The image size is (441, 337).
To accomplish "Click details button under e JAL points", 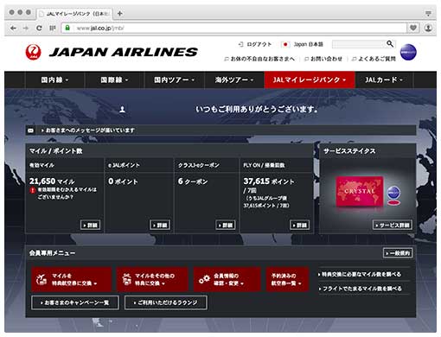I will tap(160, 225).
